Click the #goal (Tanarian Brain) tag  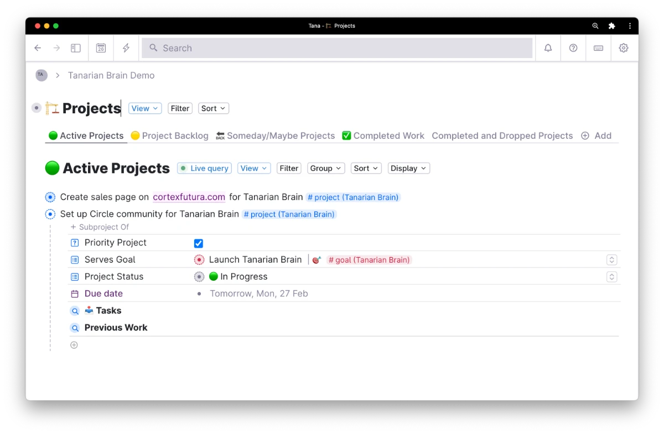tap(369, 260)
